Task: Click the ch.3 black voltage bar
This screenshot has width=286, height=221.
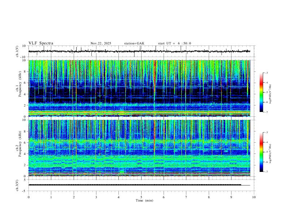Action: (x=135, y=185)
